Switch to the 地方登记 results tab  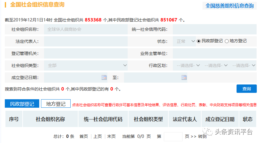(56, 104)
